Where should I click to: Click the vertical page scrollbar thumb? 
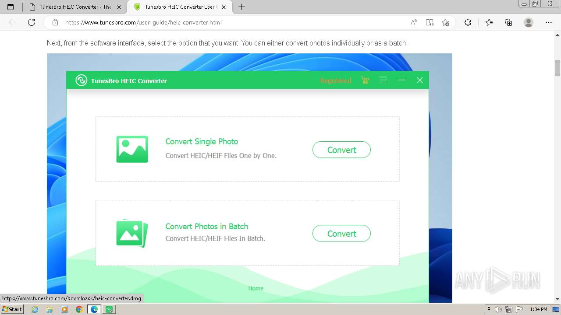[557, 68]
